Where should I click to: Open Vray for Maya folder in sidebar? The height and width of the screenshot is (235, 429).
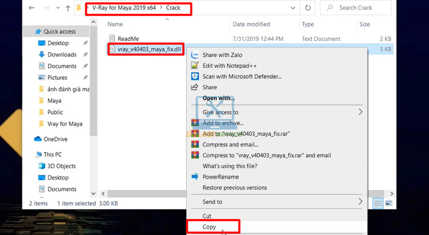[65, 124]
